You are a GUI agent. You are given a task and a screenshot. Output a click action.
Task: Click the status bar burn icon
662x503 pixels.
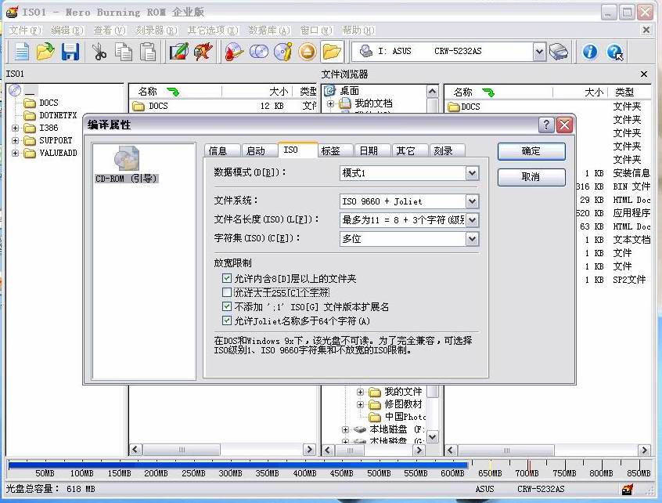pyautogui.click(x=628, y=489)
